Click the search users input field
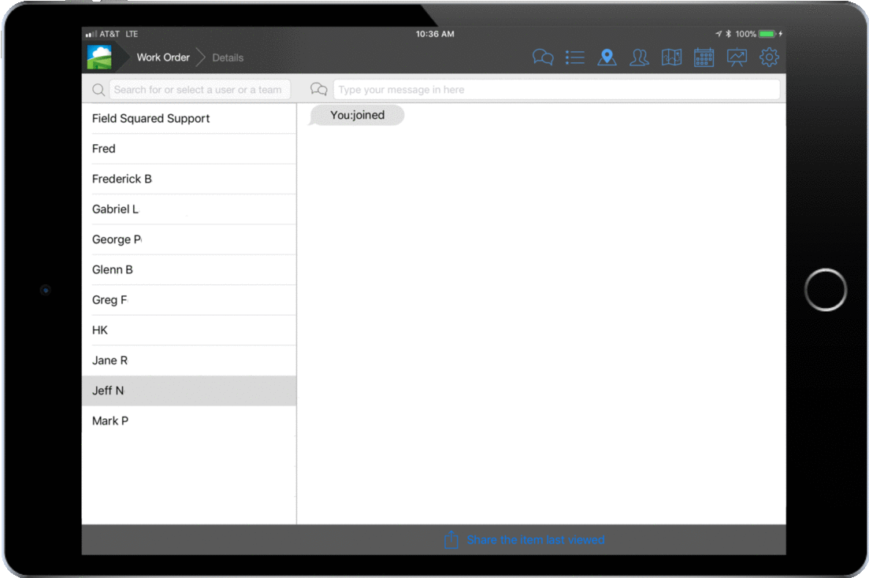 click(200, 89)
